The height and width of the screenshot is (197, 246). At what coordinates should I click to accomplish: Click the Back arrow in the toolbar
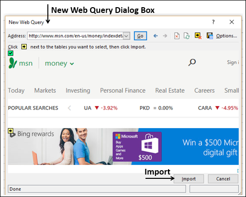(156, 36)
